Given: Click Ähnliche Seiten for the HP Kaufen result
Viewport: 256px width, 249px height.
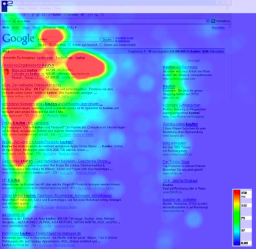Looking at the screenshot, I should pyautogui.click(x=104, y=188).
